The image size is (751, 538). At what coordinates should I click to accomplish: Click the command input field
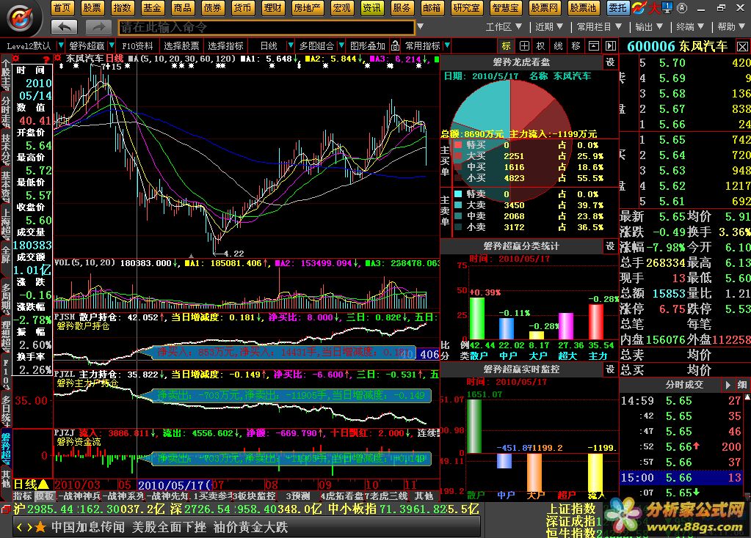(266, 27)
